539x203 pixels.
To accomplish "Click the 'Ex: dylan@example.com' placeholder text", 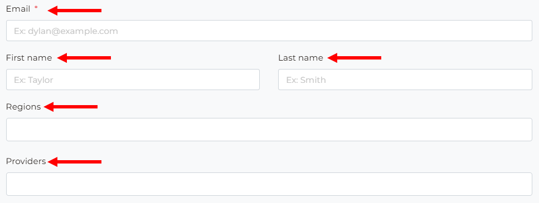I will [x=66, y=31].
